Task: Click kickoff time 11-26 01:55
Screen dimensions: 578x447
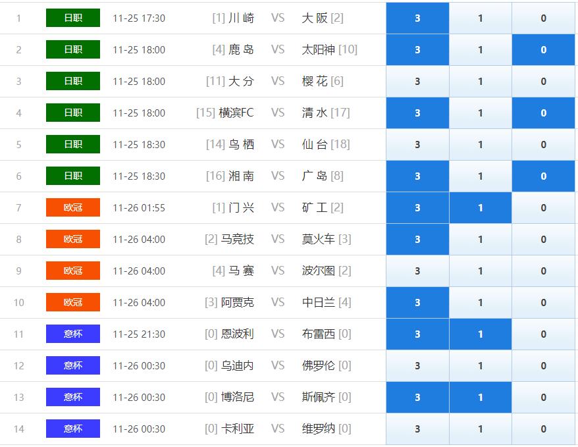Action: [139, 208]
